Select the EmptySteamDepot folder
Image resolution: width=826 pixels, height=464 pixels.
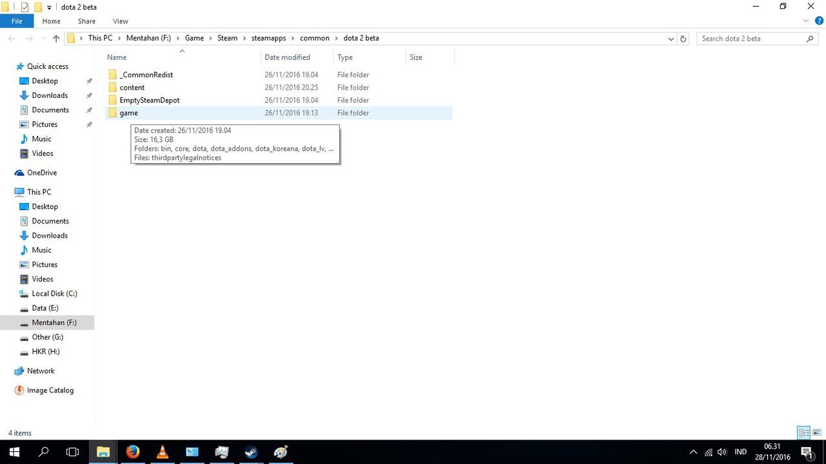pos(149,100)
